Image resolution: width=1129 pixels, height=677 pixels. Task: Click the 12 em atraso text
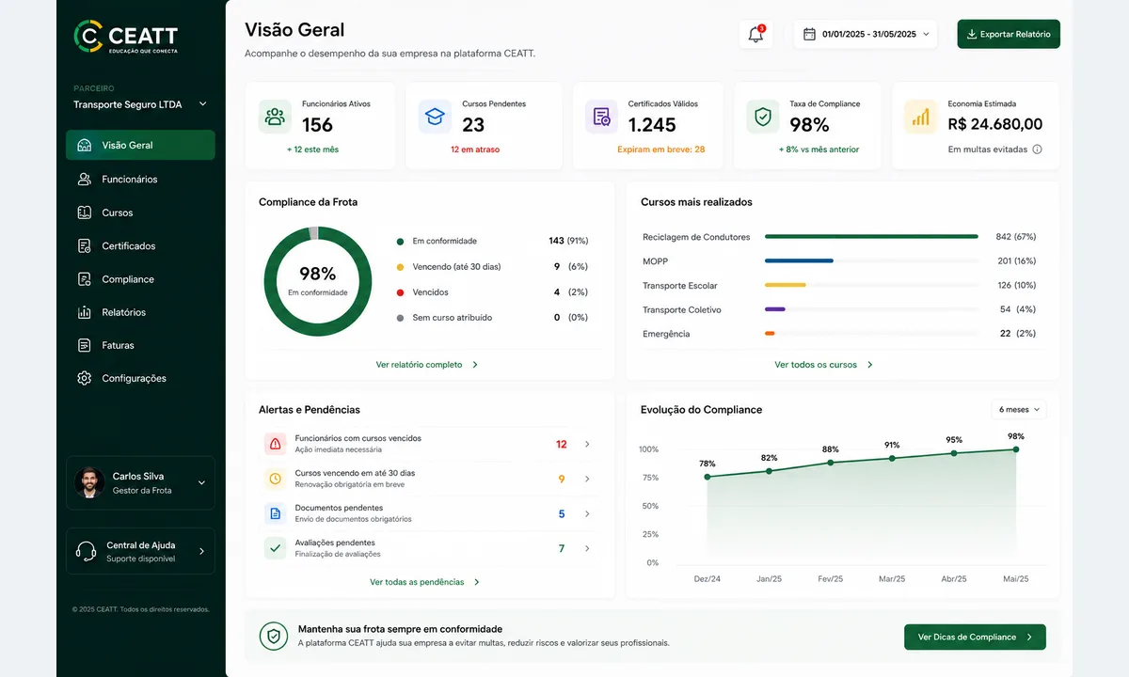coord(475,150)
